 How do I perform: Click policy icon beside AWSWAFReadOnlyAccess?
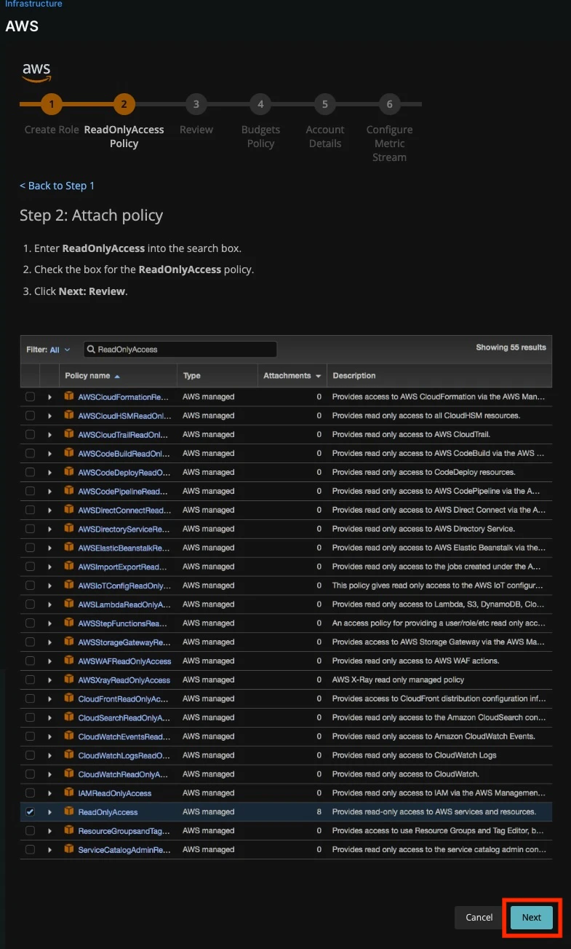69,661
